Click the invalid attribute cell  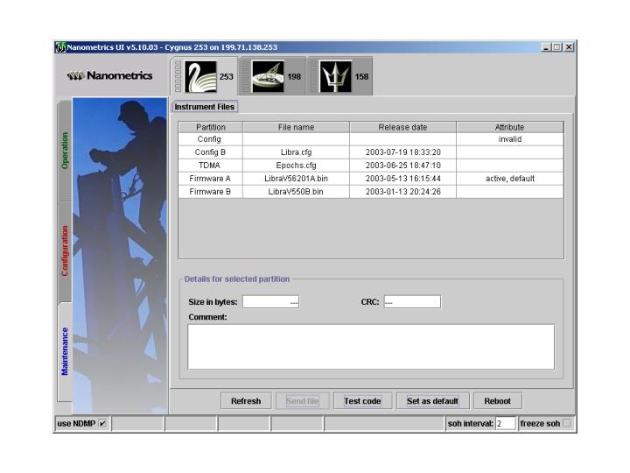(x=510, y=139)
